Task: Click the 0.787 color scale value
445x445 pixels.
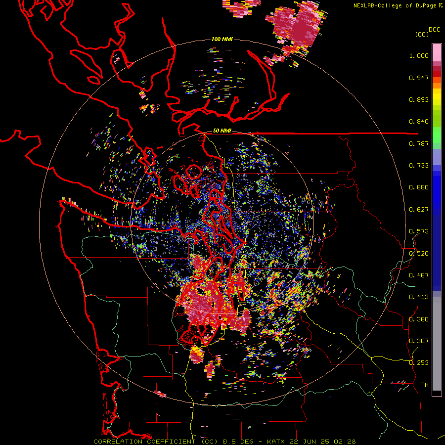Action: [419, 143]
